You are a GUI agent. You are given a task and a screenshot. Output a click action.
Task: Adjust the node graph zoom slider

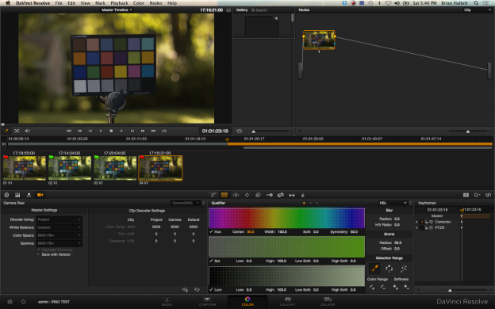[468, 132]
